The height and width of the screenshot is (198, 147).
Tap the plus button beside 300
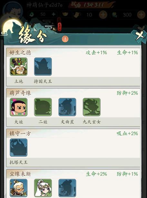[141, 14]
